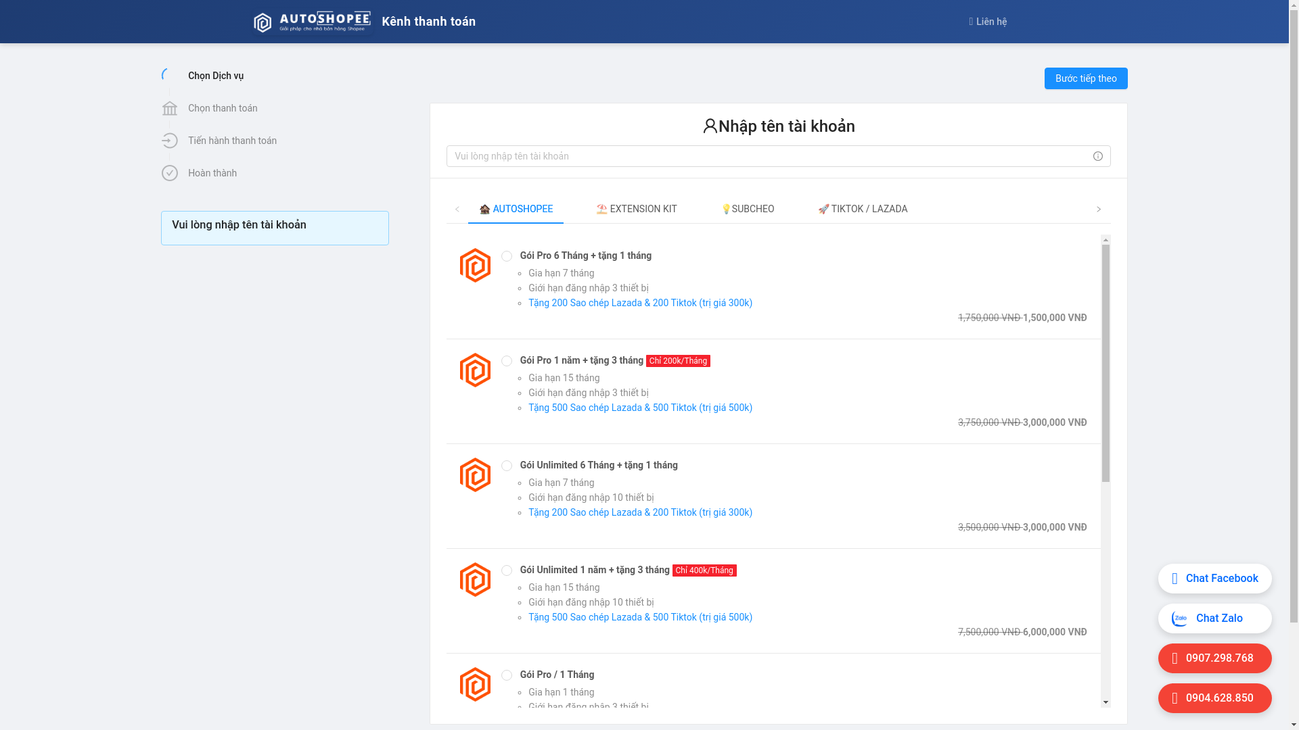Click the Kênh thanh toán header title
The width and height of the screenshot is (1299, 730).
point(428,22)
